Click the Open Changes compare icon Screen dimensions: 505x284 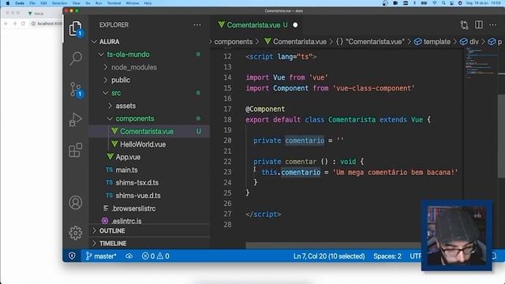point(464,24)
